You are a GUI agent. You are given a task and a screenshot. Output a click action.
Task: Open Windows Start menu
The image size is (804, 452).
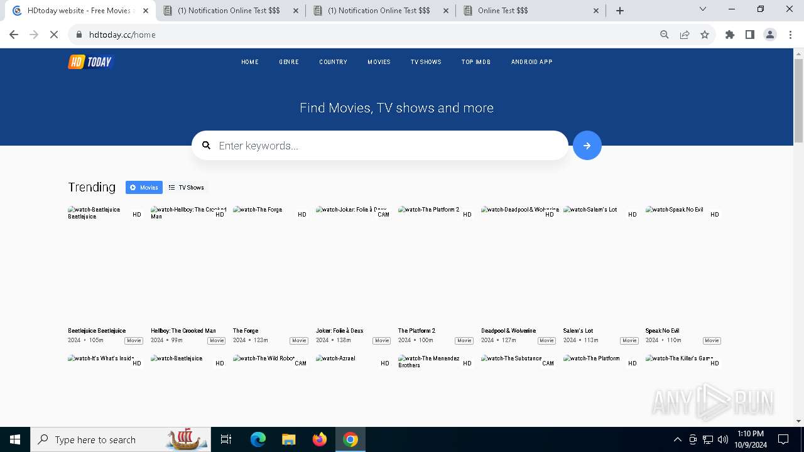pyautogui.click(x=15, y=439)
